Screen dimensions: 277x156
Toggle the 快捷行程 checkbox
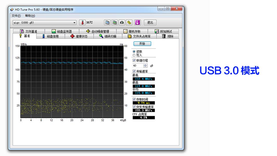click(x=134, y=61)
